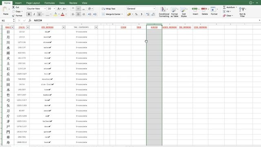Open the font size dropdown showing 20
The height and width of the screenshot is (147, 261).
pyautogui.click(x=54, y=9)
